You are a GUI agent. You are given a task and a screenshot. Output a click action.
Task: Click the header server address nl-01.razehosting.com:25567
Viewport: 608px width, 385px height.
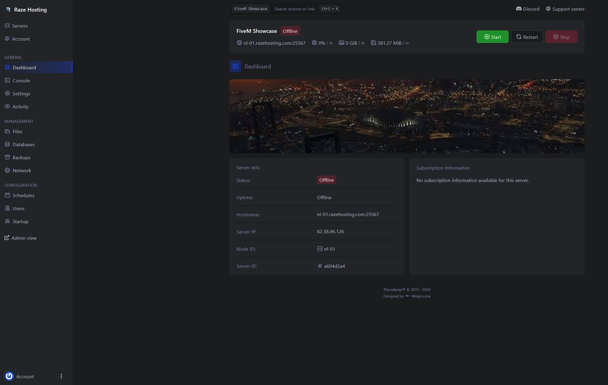(274, 43)
